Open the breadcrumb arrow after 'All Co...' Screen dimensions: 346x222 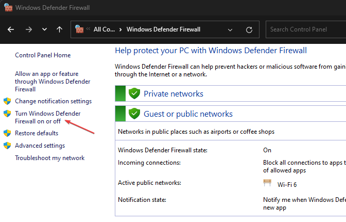tap(120, 29)
